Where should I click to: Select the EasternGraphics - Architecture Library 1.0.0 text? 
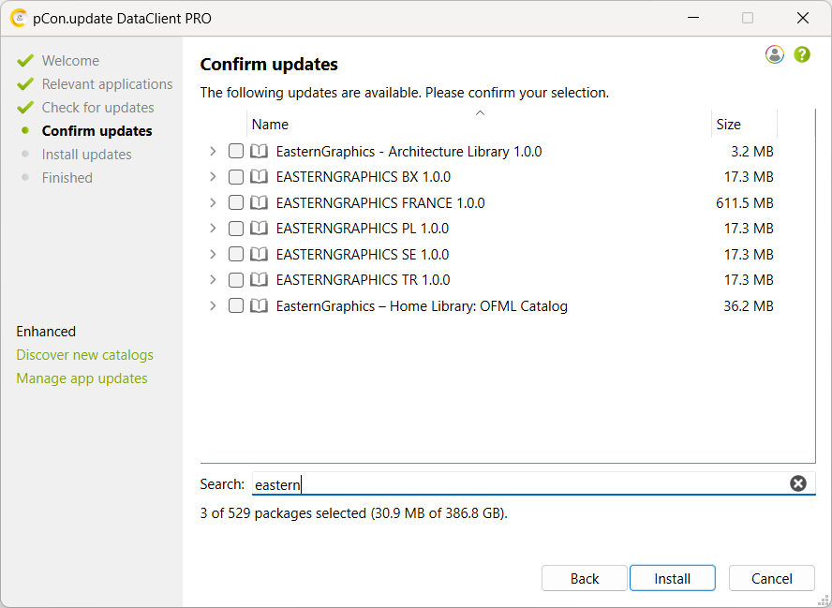point(409,152)
